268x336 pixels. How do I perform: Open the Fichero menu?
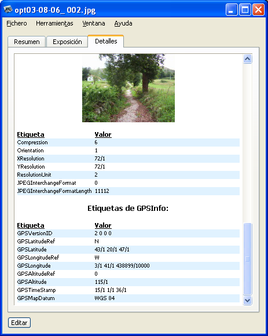17,23
